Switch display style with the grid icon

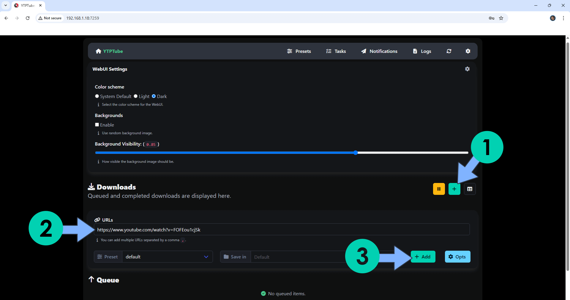click(470, 189)
